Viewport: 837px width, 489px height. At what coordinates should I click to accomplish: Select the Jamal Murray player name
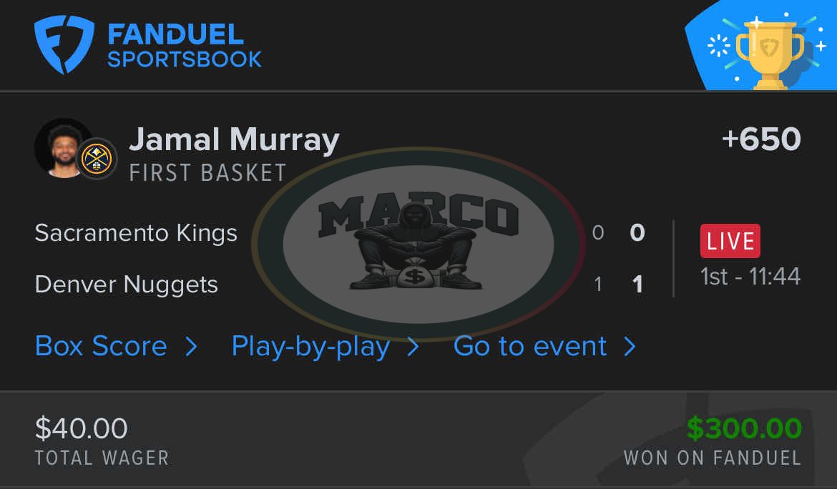(x=235, y=140)
